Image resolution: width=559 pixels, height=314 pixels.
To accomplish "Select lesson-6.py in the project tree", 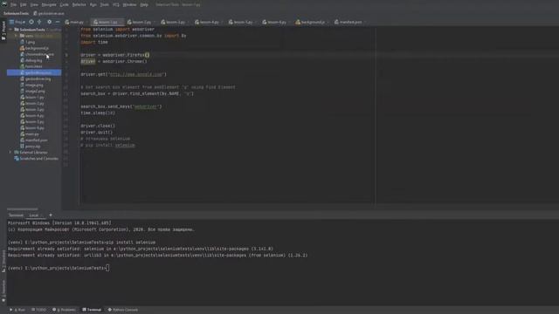I will [x=32, y=128].
